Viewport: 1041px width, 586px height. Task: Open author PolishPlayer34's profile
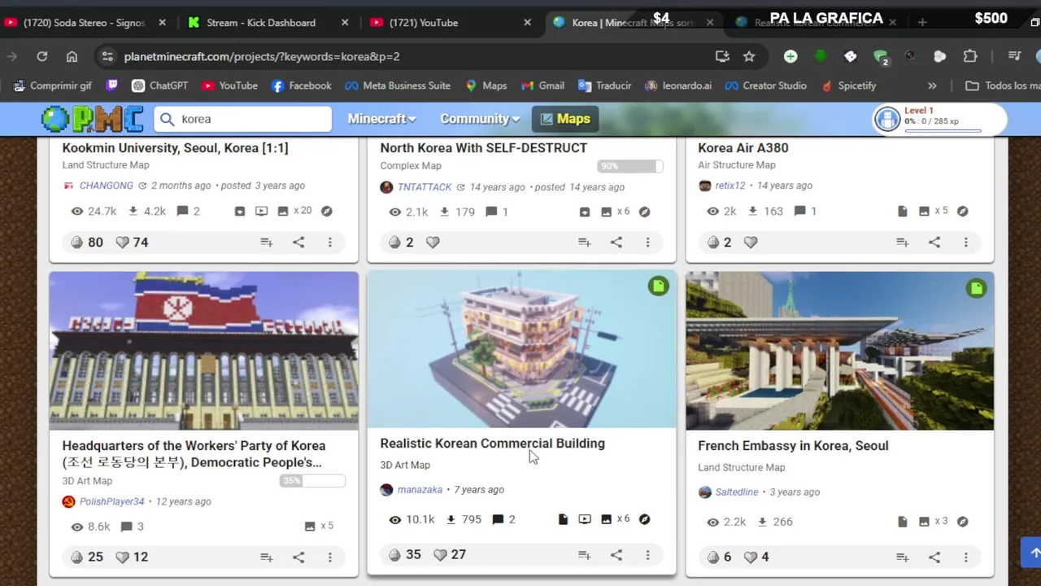112,501
